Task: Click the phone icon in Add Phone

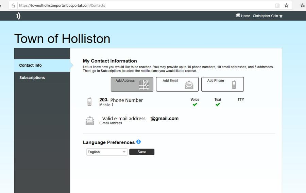Action: coord(234,85)
